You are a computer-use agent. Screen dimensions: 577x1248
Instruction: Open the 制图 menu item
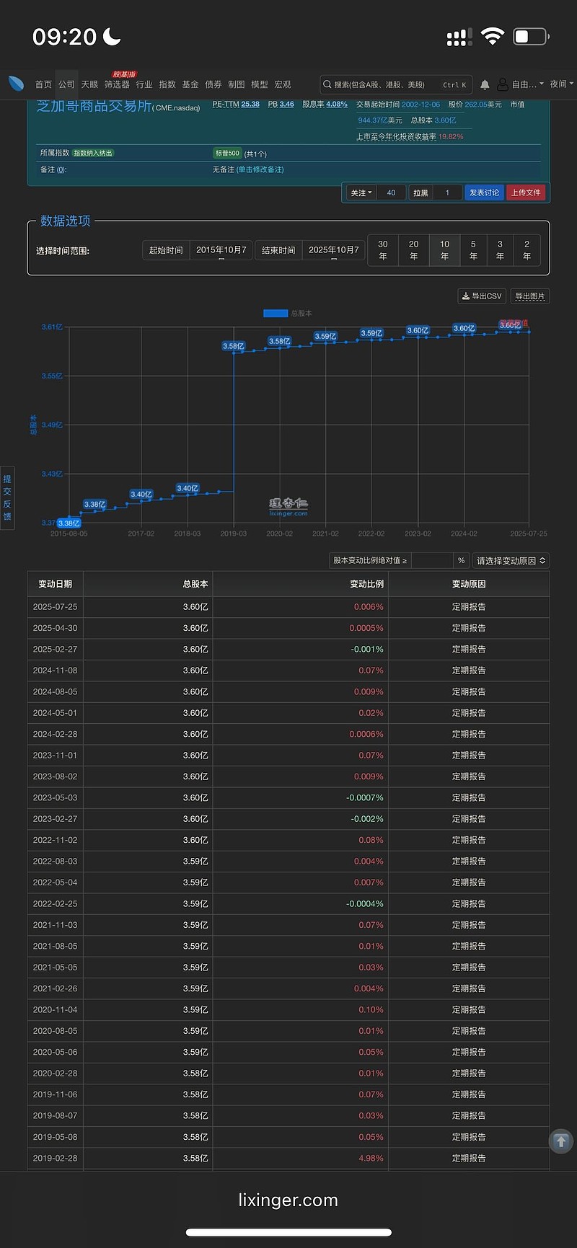pos(237,84)
